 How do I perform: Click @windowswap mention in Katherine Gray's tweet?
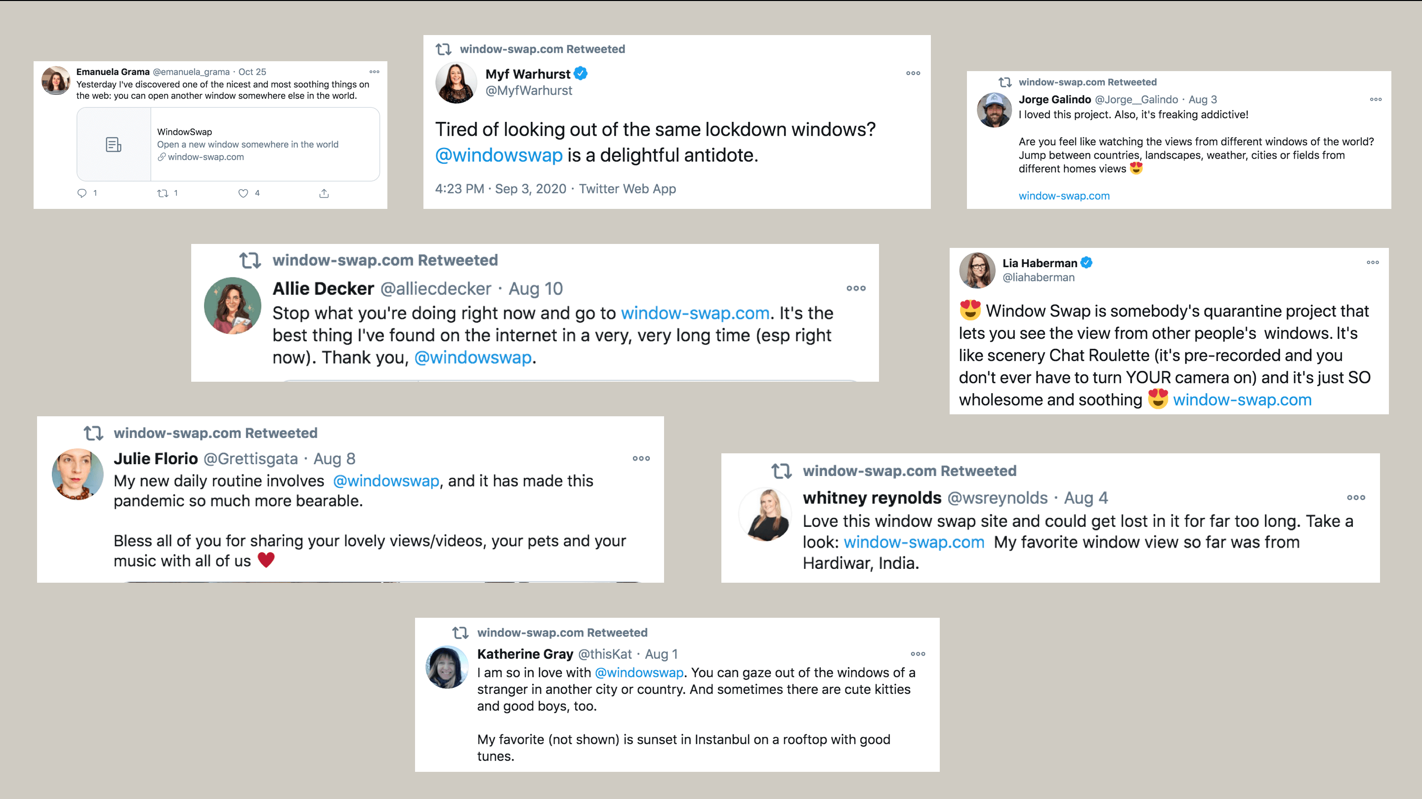[x=639, y=673]
